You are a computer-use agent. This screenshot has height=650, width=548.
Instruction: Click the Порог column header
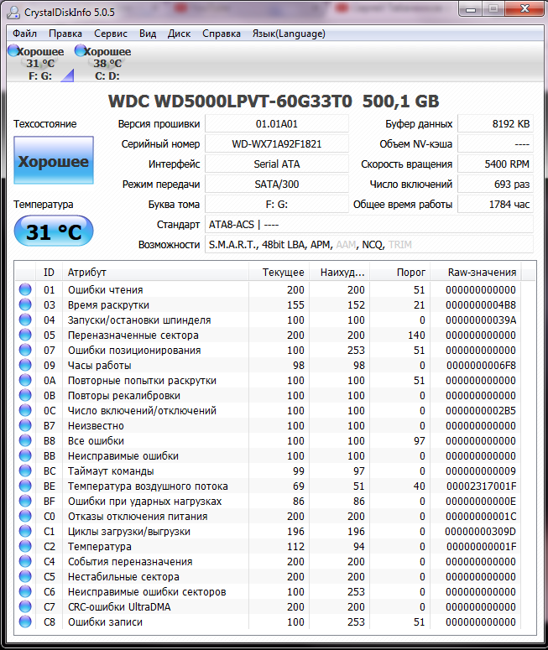[x=400, y=273]
